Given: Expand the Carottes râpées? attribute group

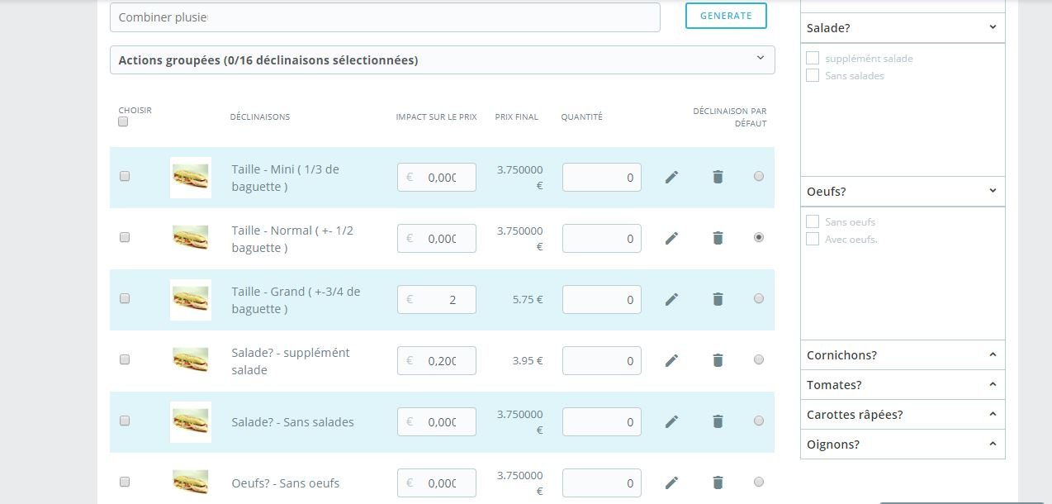Looking at the screenshot, I should point(903,414).
